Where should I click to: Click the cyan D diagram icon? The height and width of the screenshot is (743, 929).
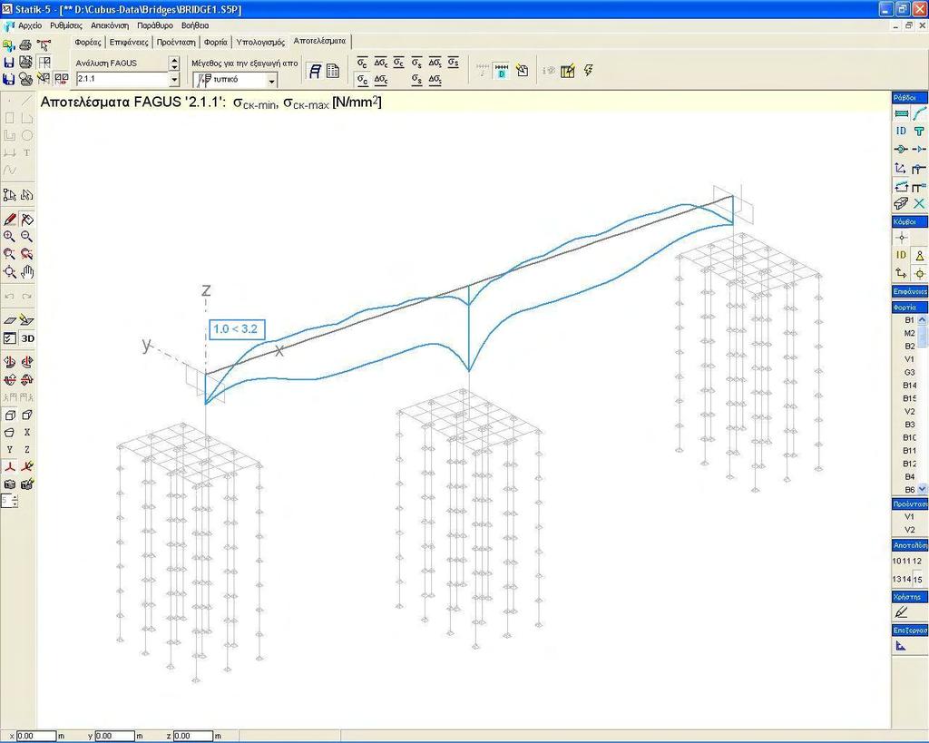(501, 71)
